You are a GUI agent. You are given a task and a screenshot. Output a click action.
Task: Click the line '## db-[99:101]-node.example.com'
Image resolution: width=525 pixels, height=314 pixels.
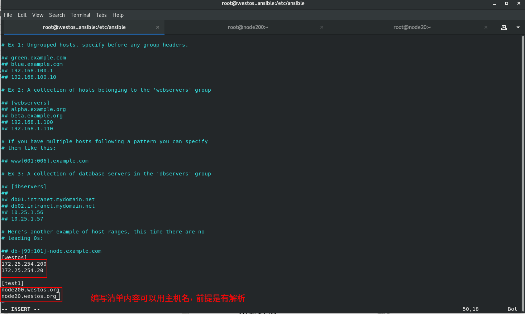click(x=51, y=251)
